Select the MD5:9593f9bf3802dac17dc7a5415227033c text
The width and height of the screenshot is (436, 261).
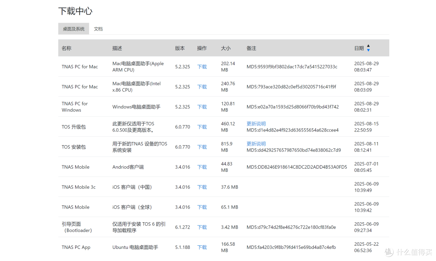click(x=292, y=67)
